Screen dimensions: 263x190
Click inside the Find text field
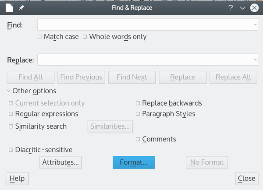tap(145, 25)
